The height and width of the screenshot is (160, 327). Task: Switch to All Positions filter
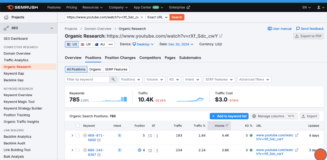coord(76,69)
